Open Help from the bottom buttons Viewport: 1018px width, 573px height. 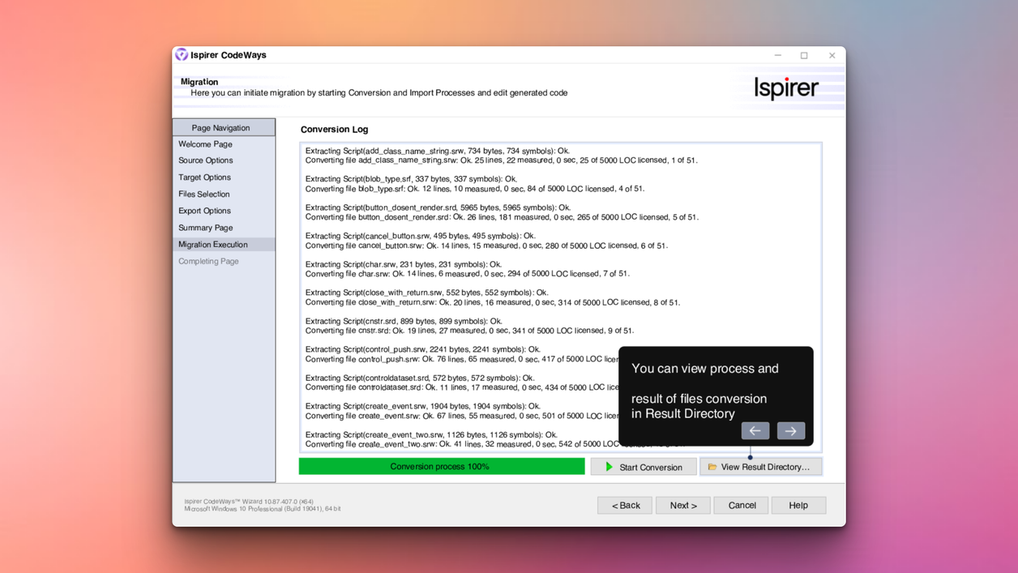pyautogui.click(x=798, y=505)
